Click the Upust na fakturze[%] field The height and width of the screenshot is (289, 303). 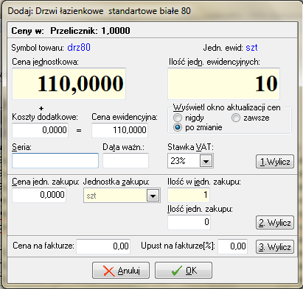pos(232,246)
